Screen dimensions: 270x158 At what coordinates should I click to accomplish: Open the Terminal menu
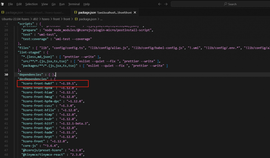pyautogui.click(x=74, y=4)
